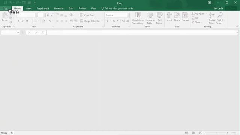Click the Align Left icon

(x=58, y=21)
